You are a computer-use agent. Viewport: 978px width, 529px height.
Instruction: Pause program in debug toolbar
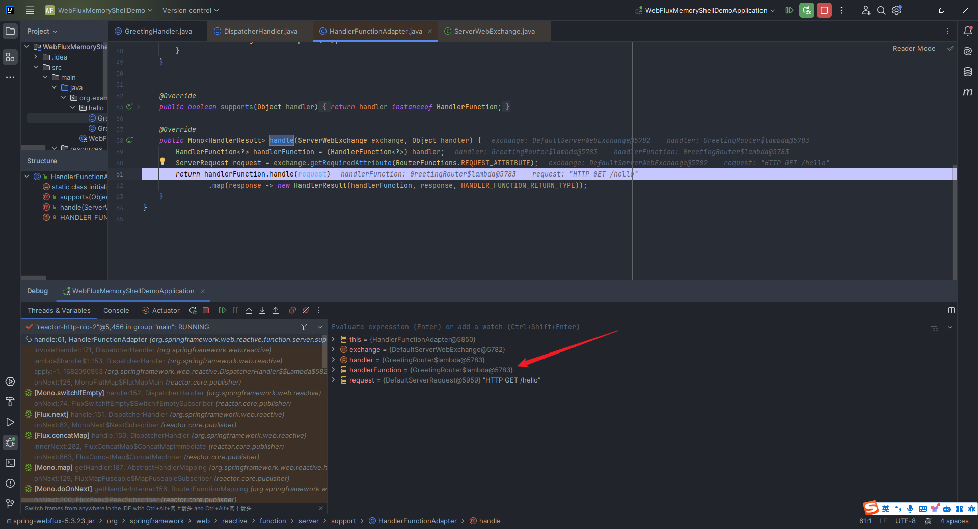[x=236, y=310]
